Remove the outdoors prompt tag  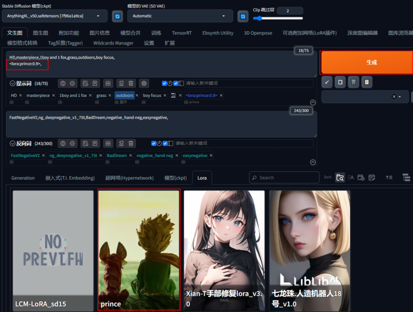click(137, 95)
